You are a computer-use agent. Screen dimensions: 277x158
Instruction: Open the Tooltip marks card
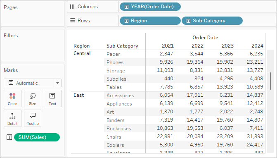[x=33, y=118]
